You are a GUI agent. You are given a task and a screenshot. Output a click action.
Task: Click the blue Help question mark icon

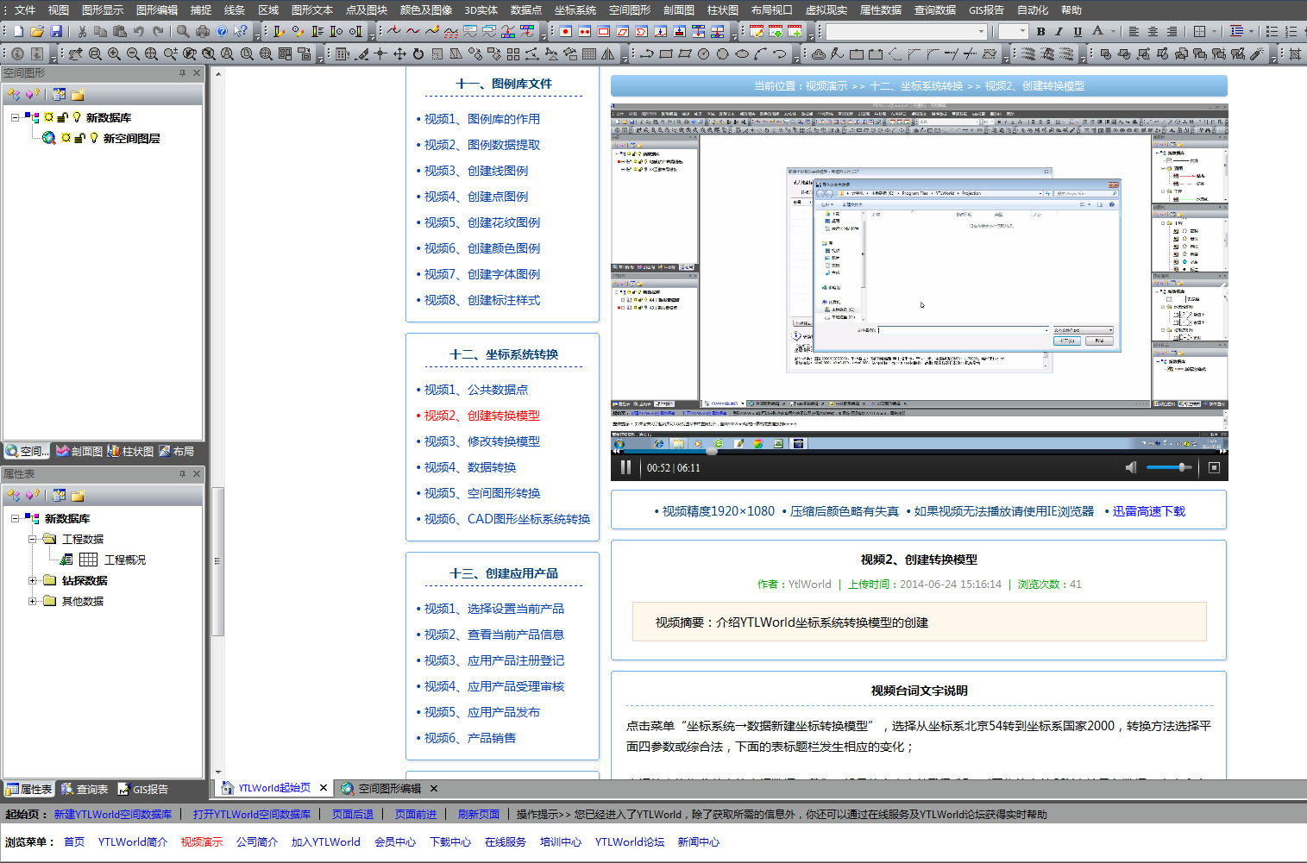(222, 31)
